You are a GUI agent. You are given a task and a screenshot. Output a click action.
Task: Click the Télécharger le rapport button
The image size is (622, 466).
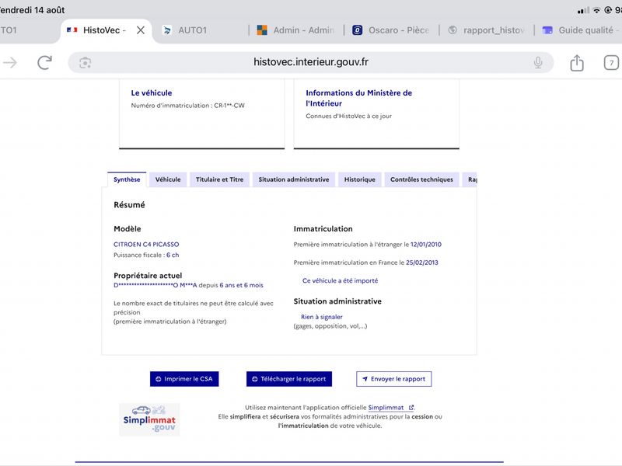pos(288,379)
